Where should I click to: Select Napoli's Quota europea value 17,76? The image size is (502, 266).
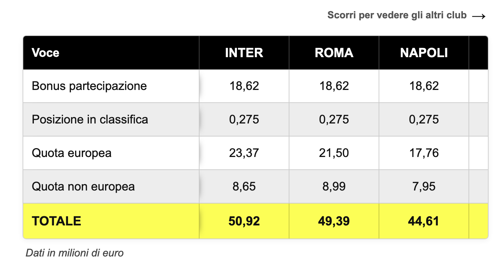424,153
